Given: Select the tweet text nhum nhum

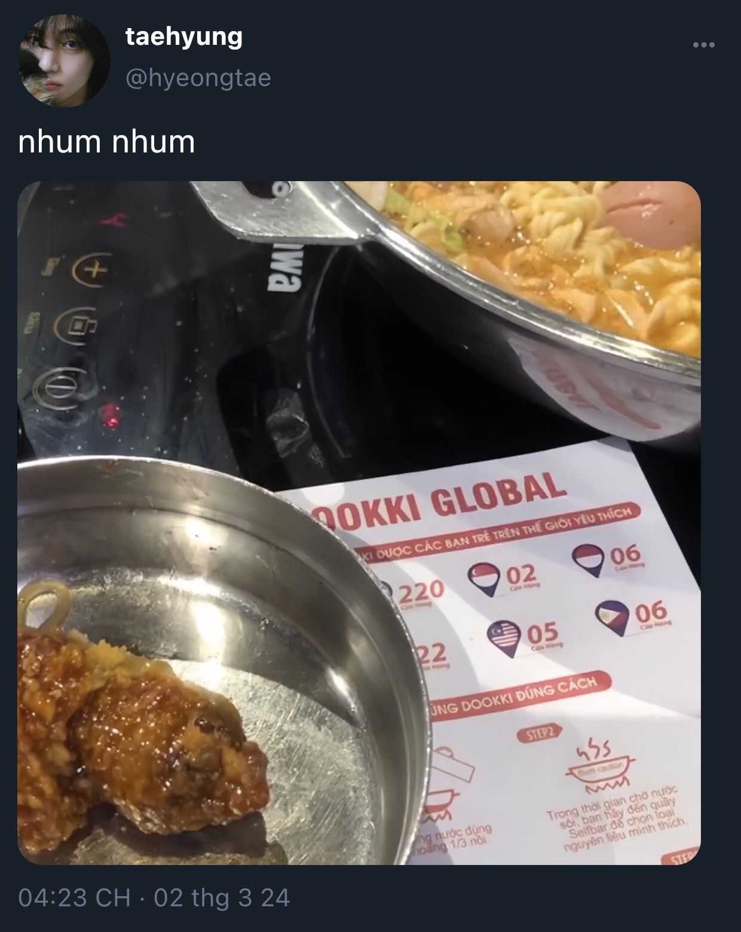Looking at the screenshot, I should (107, 142).
